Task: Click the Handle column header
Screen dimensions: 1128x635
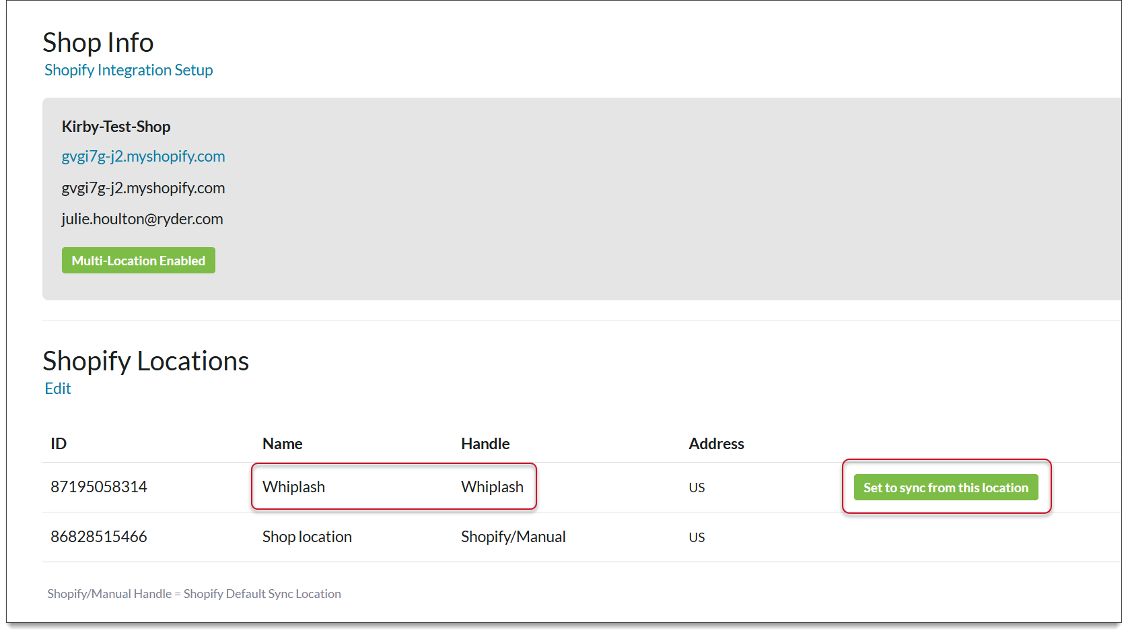Action: coord(485,444)
